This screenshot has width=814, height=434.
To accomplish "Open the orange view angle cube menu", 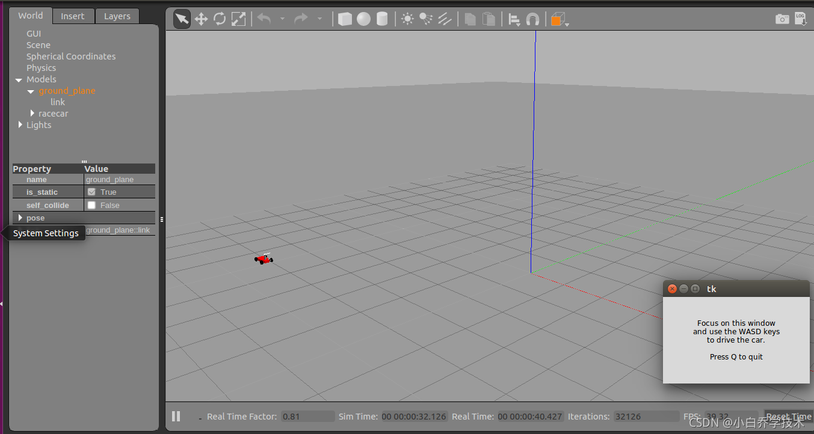I will coord(559,20).
